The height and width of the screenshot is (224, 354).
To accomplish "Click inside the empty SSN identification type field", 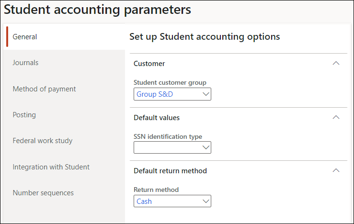I will [x=167, y=148].
